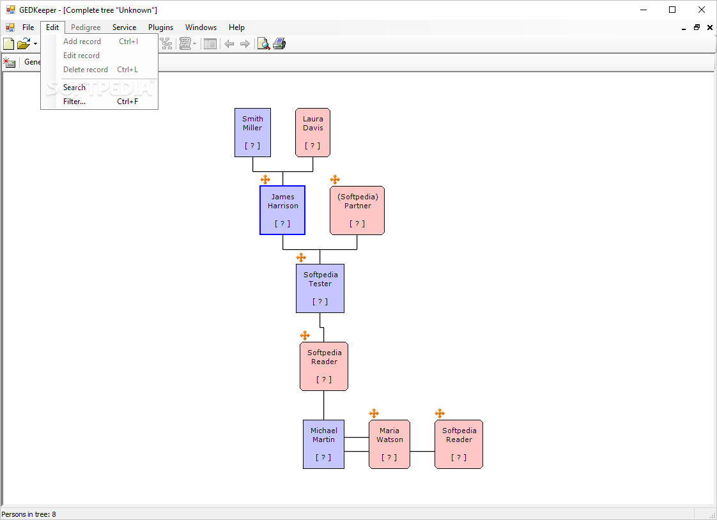The image size is (717, 520).
Task: Maximize the GEDKeeper main window
Action: (672, 10)
